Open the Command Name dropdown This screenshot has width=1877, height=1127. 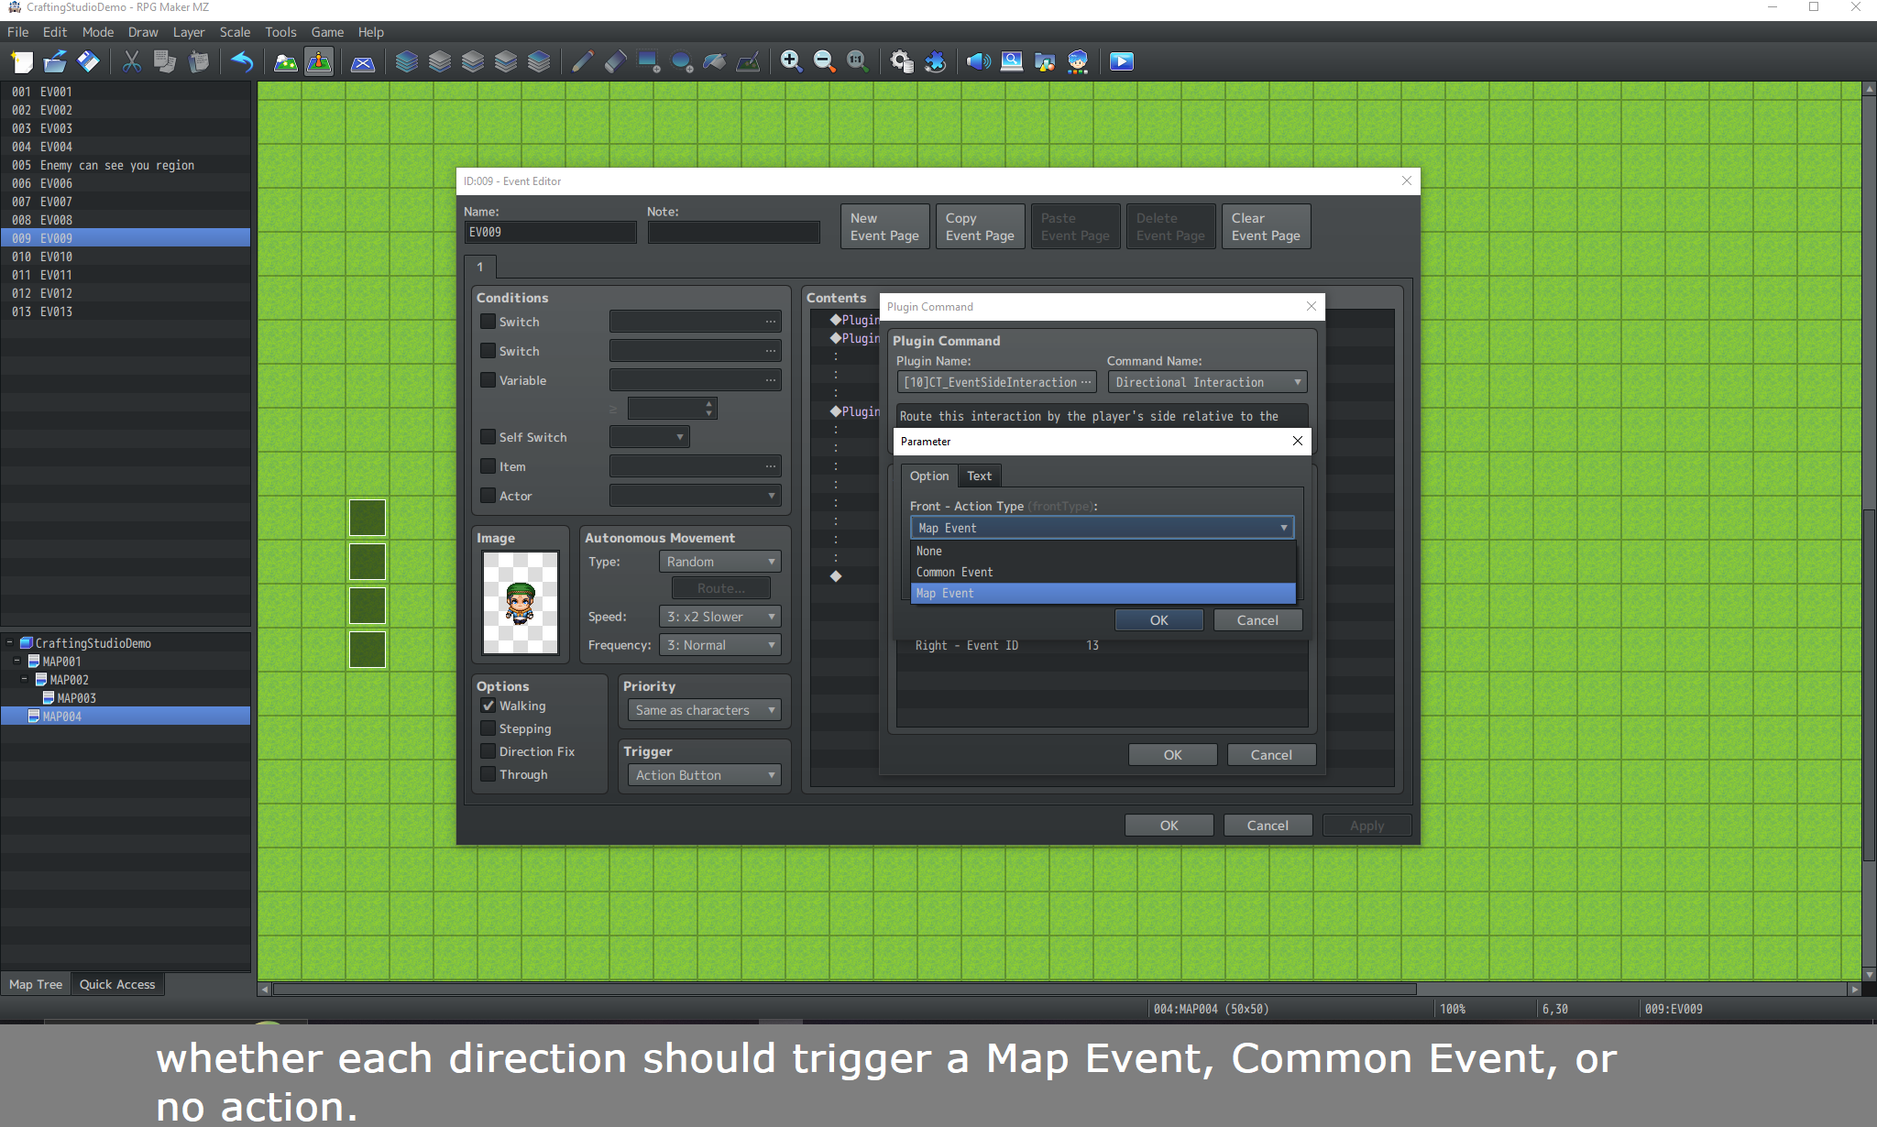[1207, 382]
